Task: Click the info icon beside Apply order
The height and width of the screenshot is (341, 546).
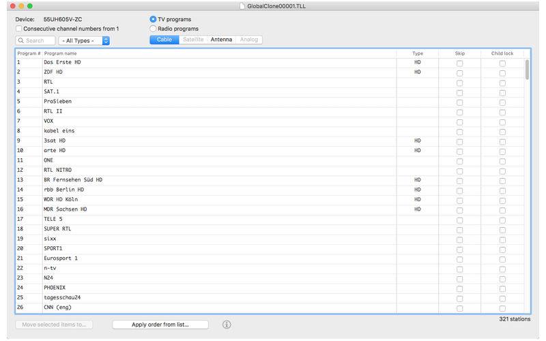Action: pyautogui.click(x=227, y=325)
